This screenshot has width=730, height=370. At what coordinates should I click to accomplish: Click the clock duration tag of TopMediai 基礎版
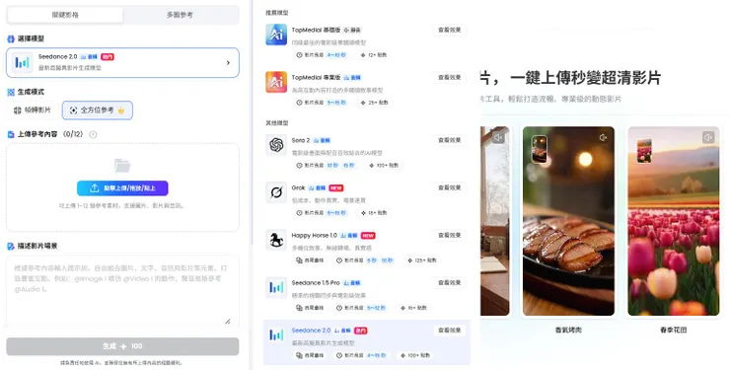[x=322, y=55]
